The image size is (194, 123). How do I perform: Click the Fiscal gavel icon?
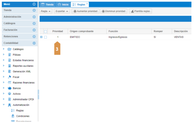[10, 77]
